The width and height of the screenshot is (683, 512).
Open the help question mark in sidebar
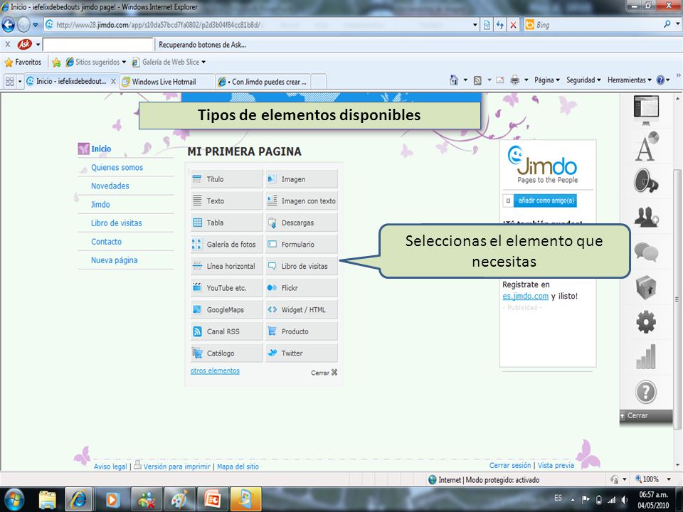pyautogui.click(x=646, y=392)
